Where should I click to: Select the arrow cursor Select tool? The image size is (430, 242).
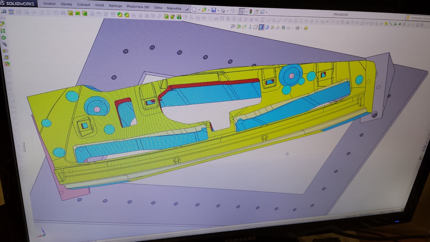pos(241,11)
